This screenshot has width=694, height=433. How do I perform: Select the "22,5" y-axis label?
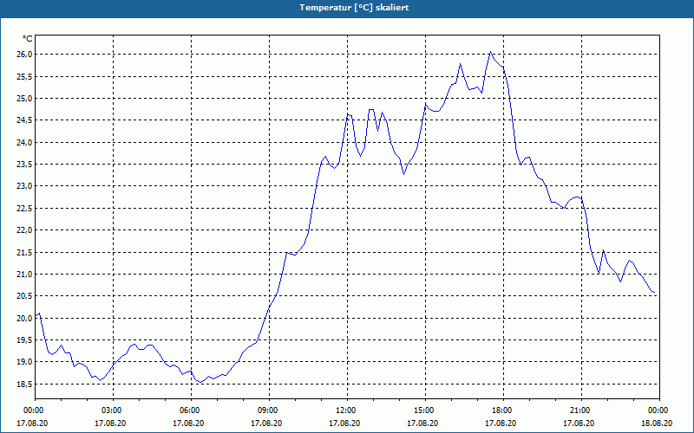click(24, 208)
